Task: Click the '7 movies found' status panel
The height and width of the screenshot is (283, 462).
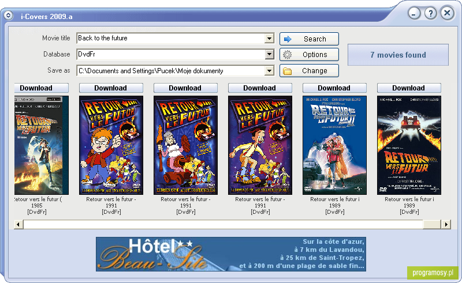Action: click(x=398, y=55)
